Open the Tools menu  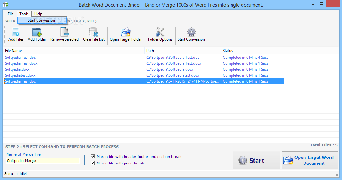point(24,14)
